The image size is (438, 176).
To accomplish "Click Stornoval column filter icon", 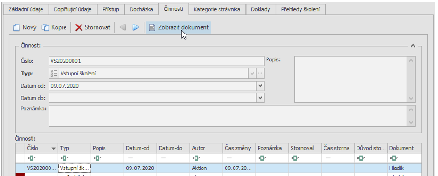I will 295,158.
